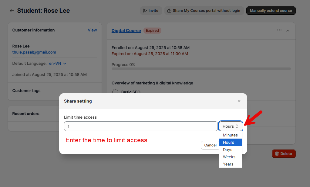Collapse the Digital Course card chevron
The width and height of the screenshot is (310, 187).
[x=288, y=31]
